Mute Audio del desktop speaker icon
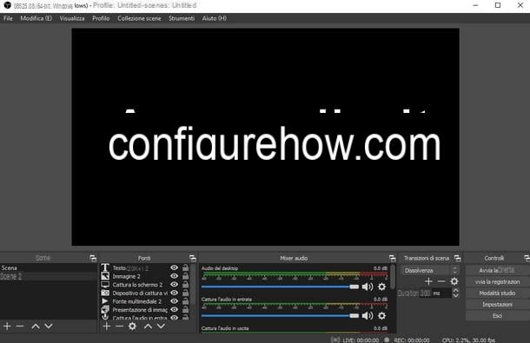Image resolution: width=530 pixels, height=343 pixels. pyautogui.click(x=368, y=287)
